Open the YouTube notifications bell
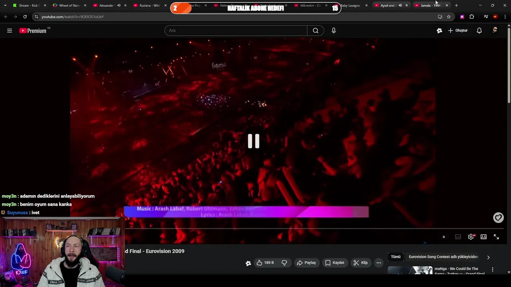 479,30
